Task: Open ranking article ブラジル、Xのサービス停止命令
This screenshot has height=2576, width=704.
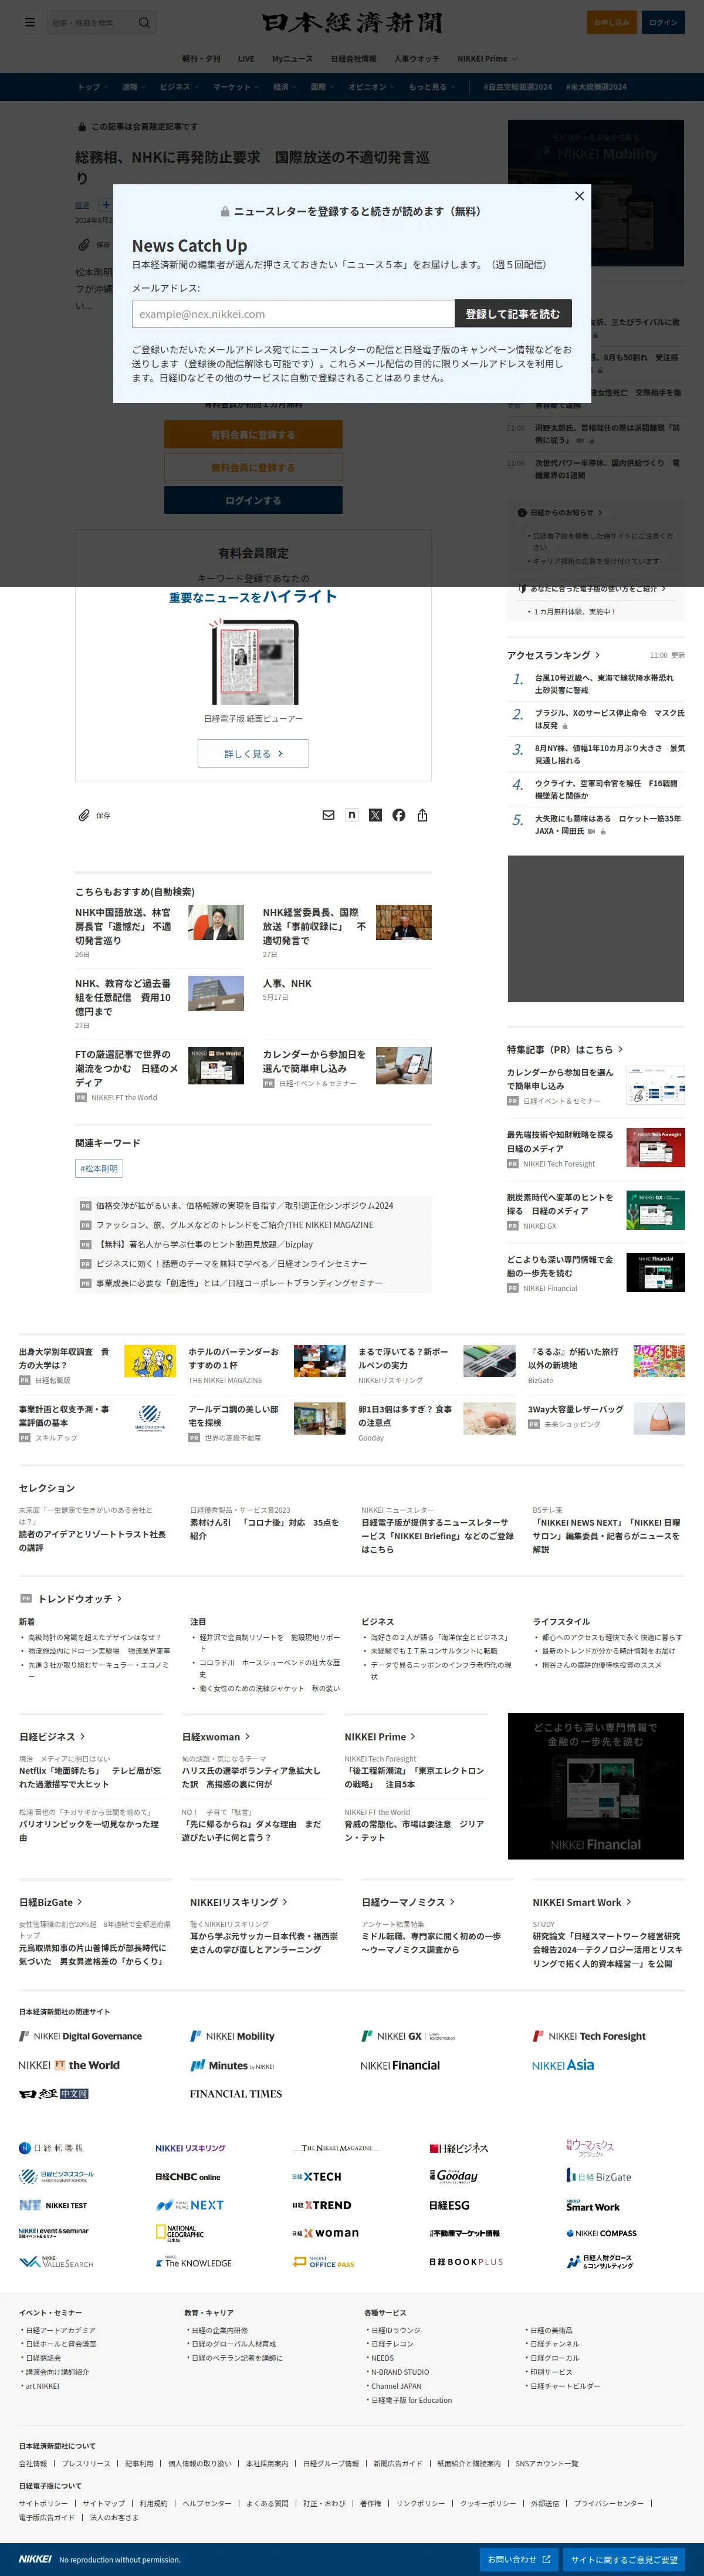Action: (609, 718)
